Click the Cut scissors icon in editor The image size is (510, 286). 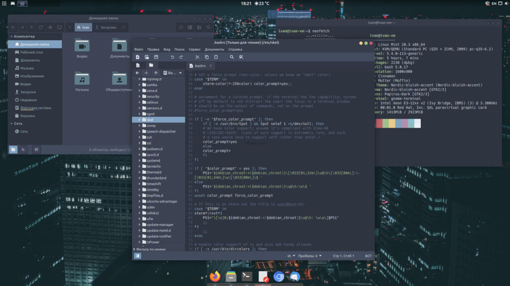point(198,57)
